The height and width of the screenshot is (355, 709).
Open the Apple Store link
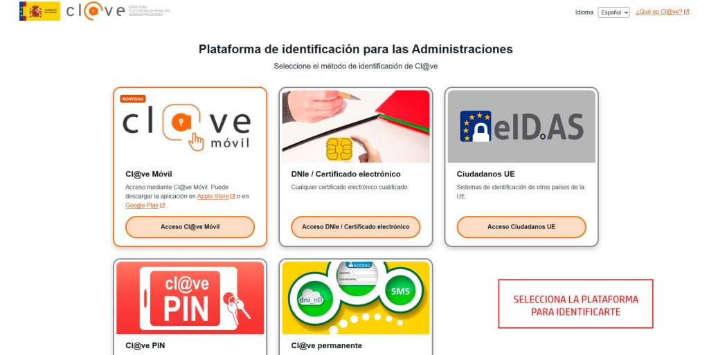point(213,197)
